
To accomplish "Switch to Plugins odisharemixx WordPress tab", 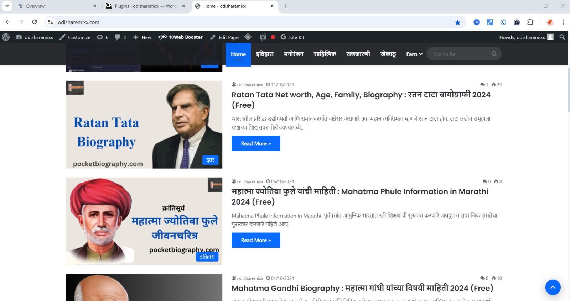I will 146,6.
